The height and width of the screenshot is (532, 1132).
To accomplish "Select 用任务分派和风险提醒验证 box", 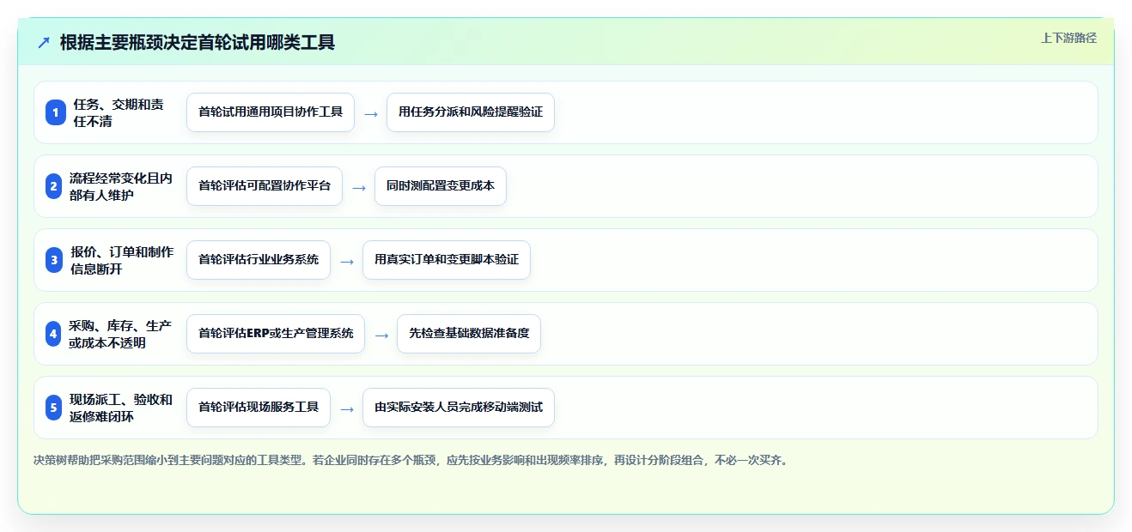I will [x=471, y=112].
